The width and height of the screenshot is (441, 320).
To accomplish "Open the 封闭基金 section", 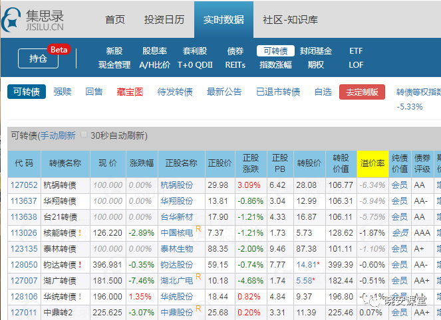I will (x=316, y=51).
